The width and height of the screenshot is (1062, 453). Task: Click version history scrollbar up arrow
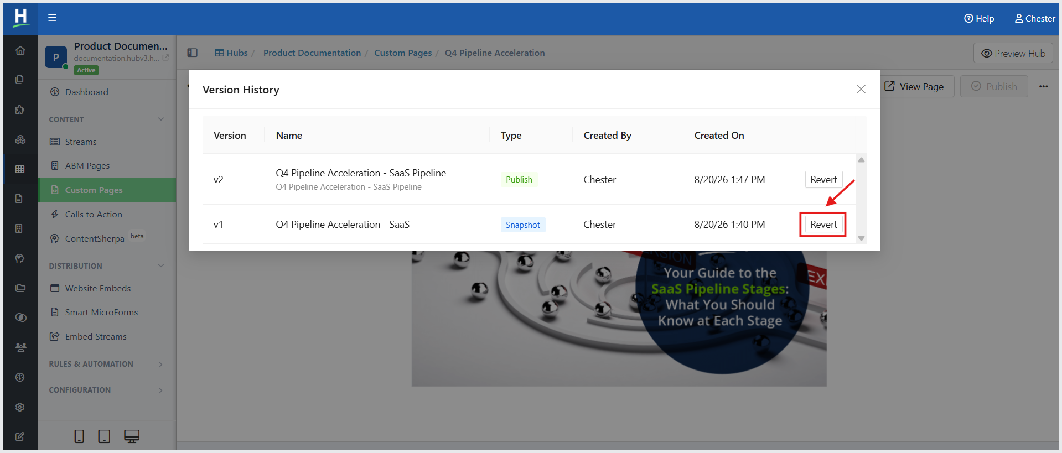click(x=861, y=160)
